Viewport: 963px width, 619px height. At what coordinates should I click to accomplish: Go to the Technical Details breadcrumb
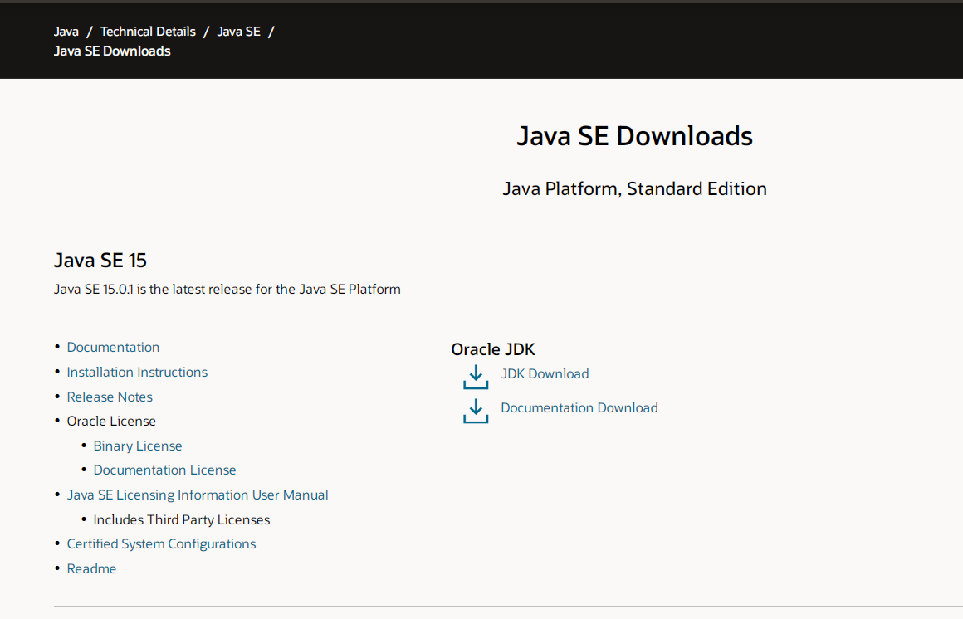148,32
